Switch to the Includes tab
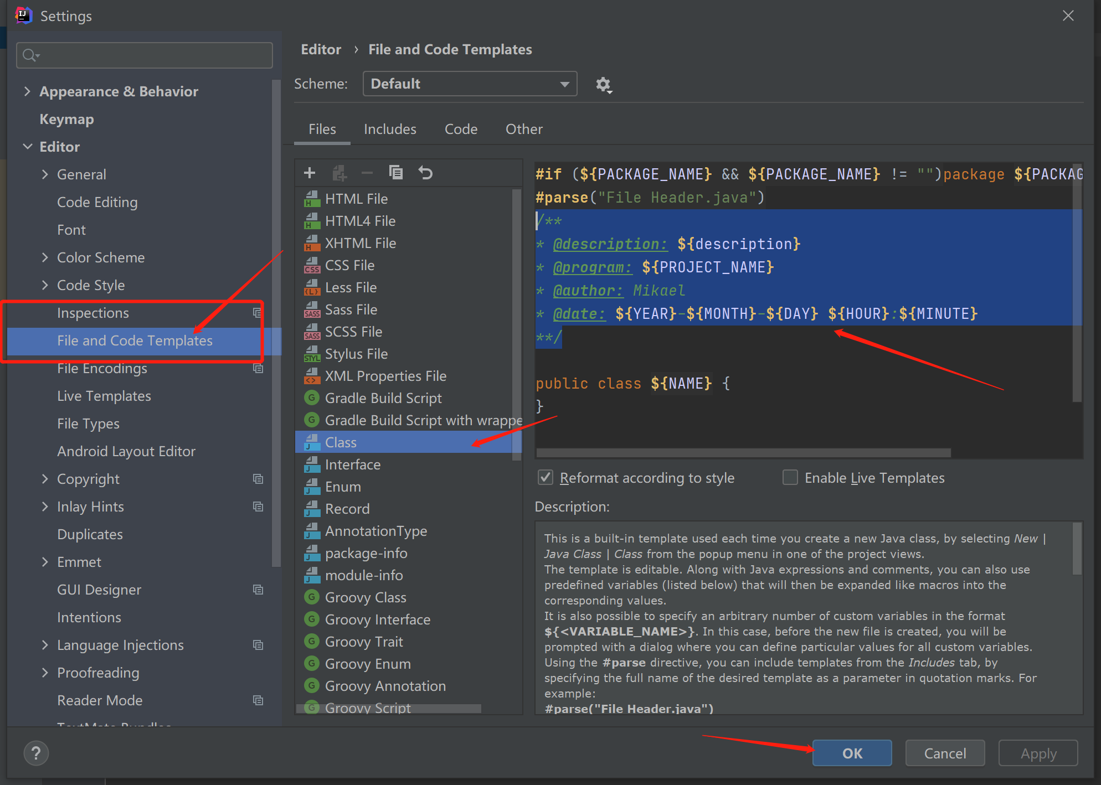Screen dimensions: 1101x785 point(389,129)
